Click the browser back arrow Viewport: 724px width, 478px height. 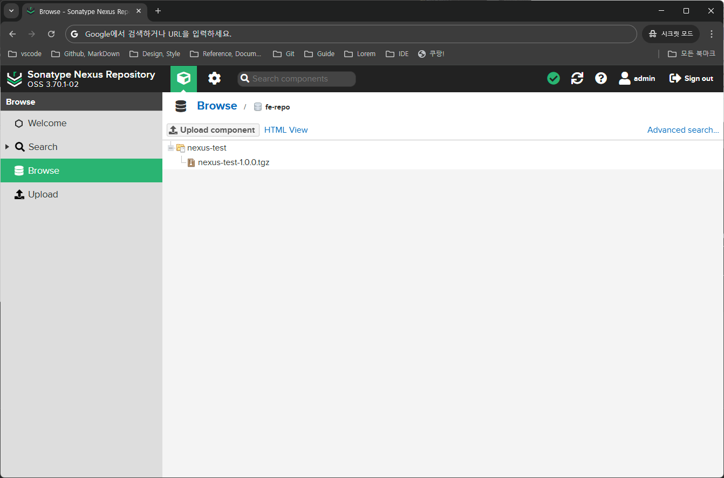coord(12,34)
